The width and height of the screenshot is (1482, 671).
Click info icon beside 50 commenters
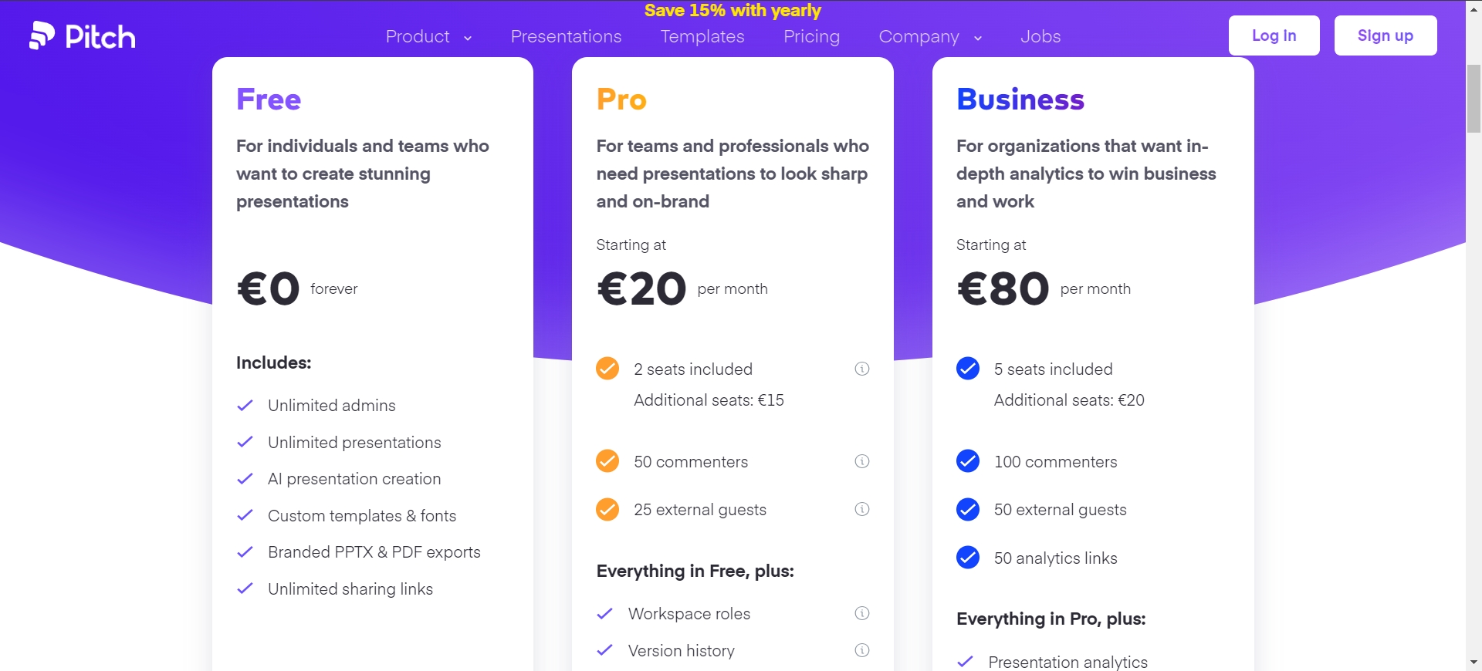(862, 461)
